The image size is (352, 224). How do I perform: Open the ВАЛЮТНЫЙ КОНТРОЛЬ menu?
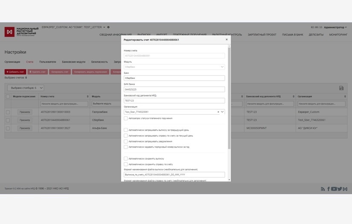click(x=227, y=35)
